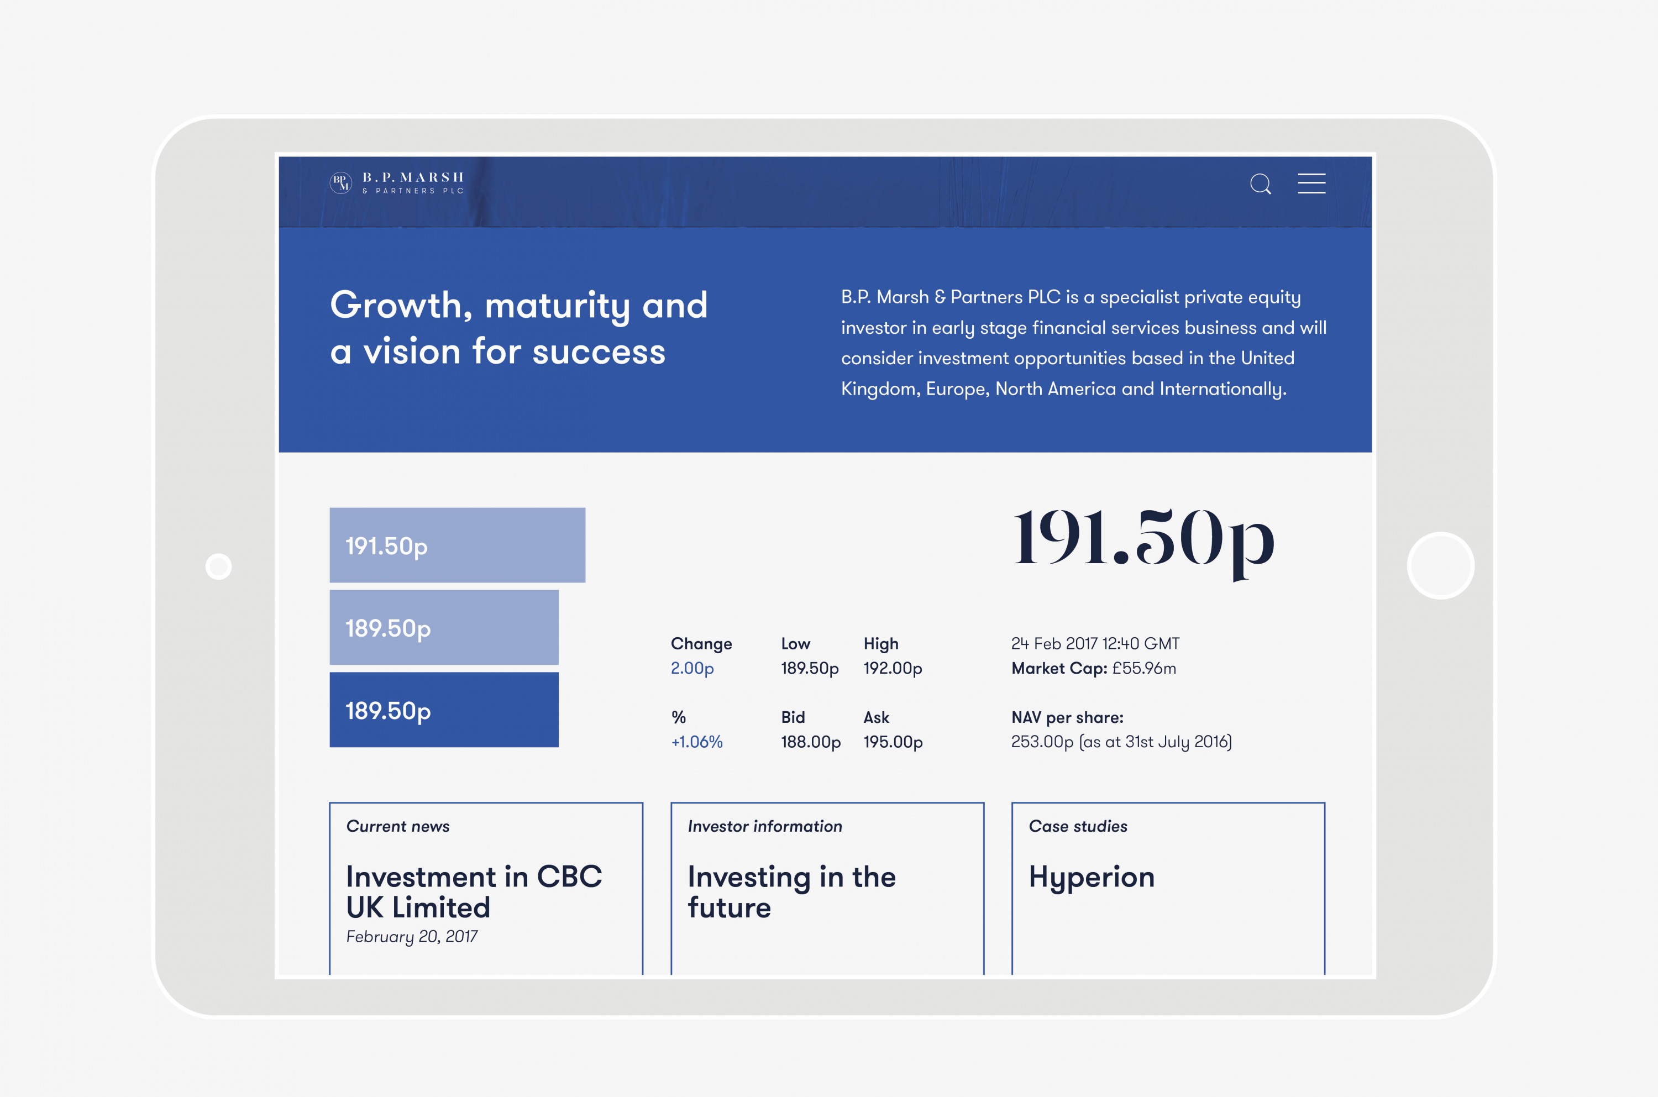Click the Change column label

tap(701, 644)
